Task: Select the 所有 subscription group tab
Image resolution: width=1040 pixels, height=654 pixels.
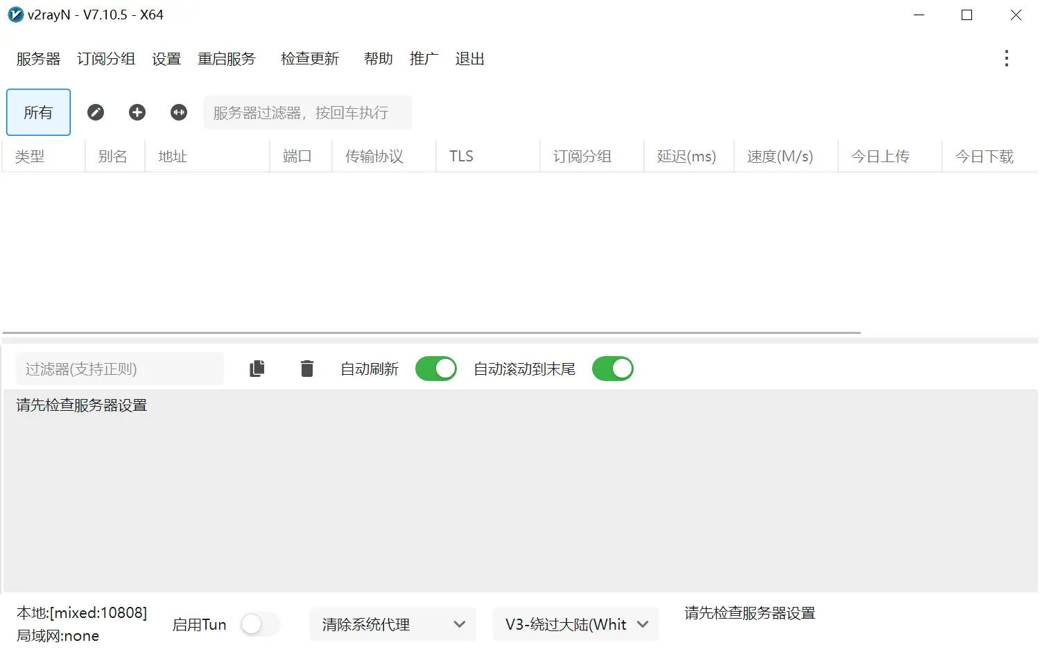Action: click(39, 112)
